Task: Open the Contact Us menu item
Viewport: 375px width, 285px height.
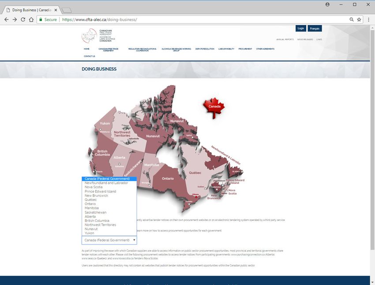Action: [90, 56]
